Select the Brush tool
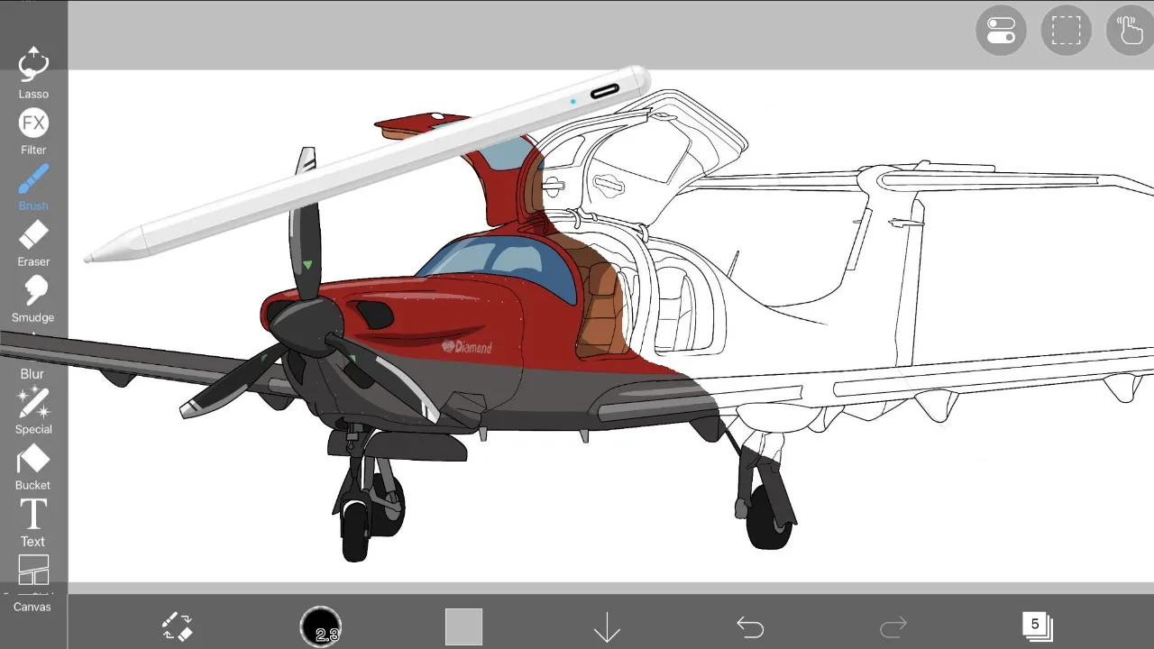 [33, 187]
